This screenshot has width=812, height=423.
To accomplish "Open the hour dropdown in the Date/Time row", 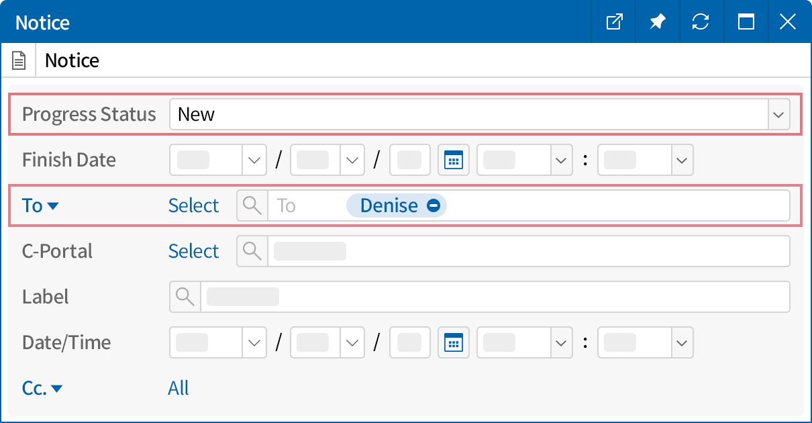I will pos(561,342).
